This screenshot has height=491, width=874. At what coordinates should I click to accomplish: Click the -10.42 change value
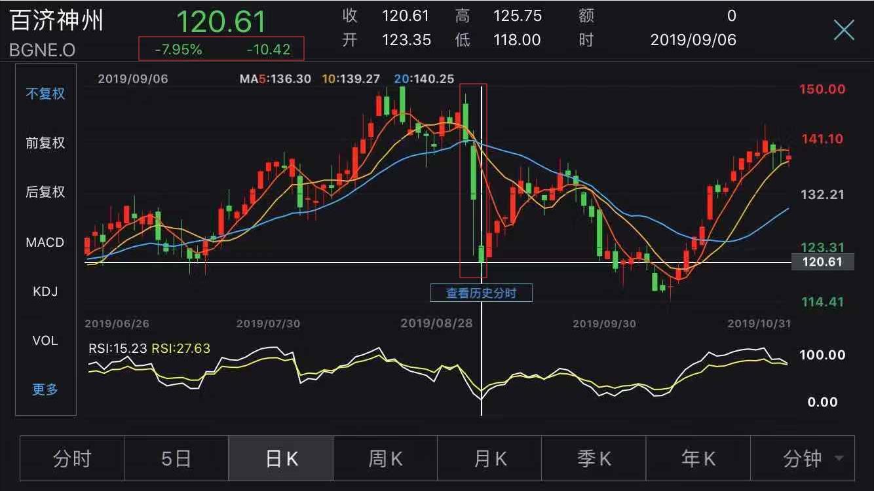pos(267,49)
